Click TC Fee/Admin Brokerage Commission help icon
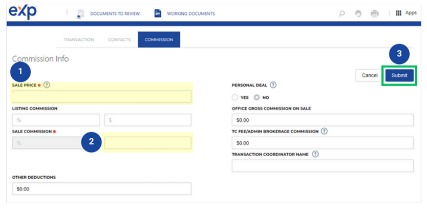 point(325,132)
